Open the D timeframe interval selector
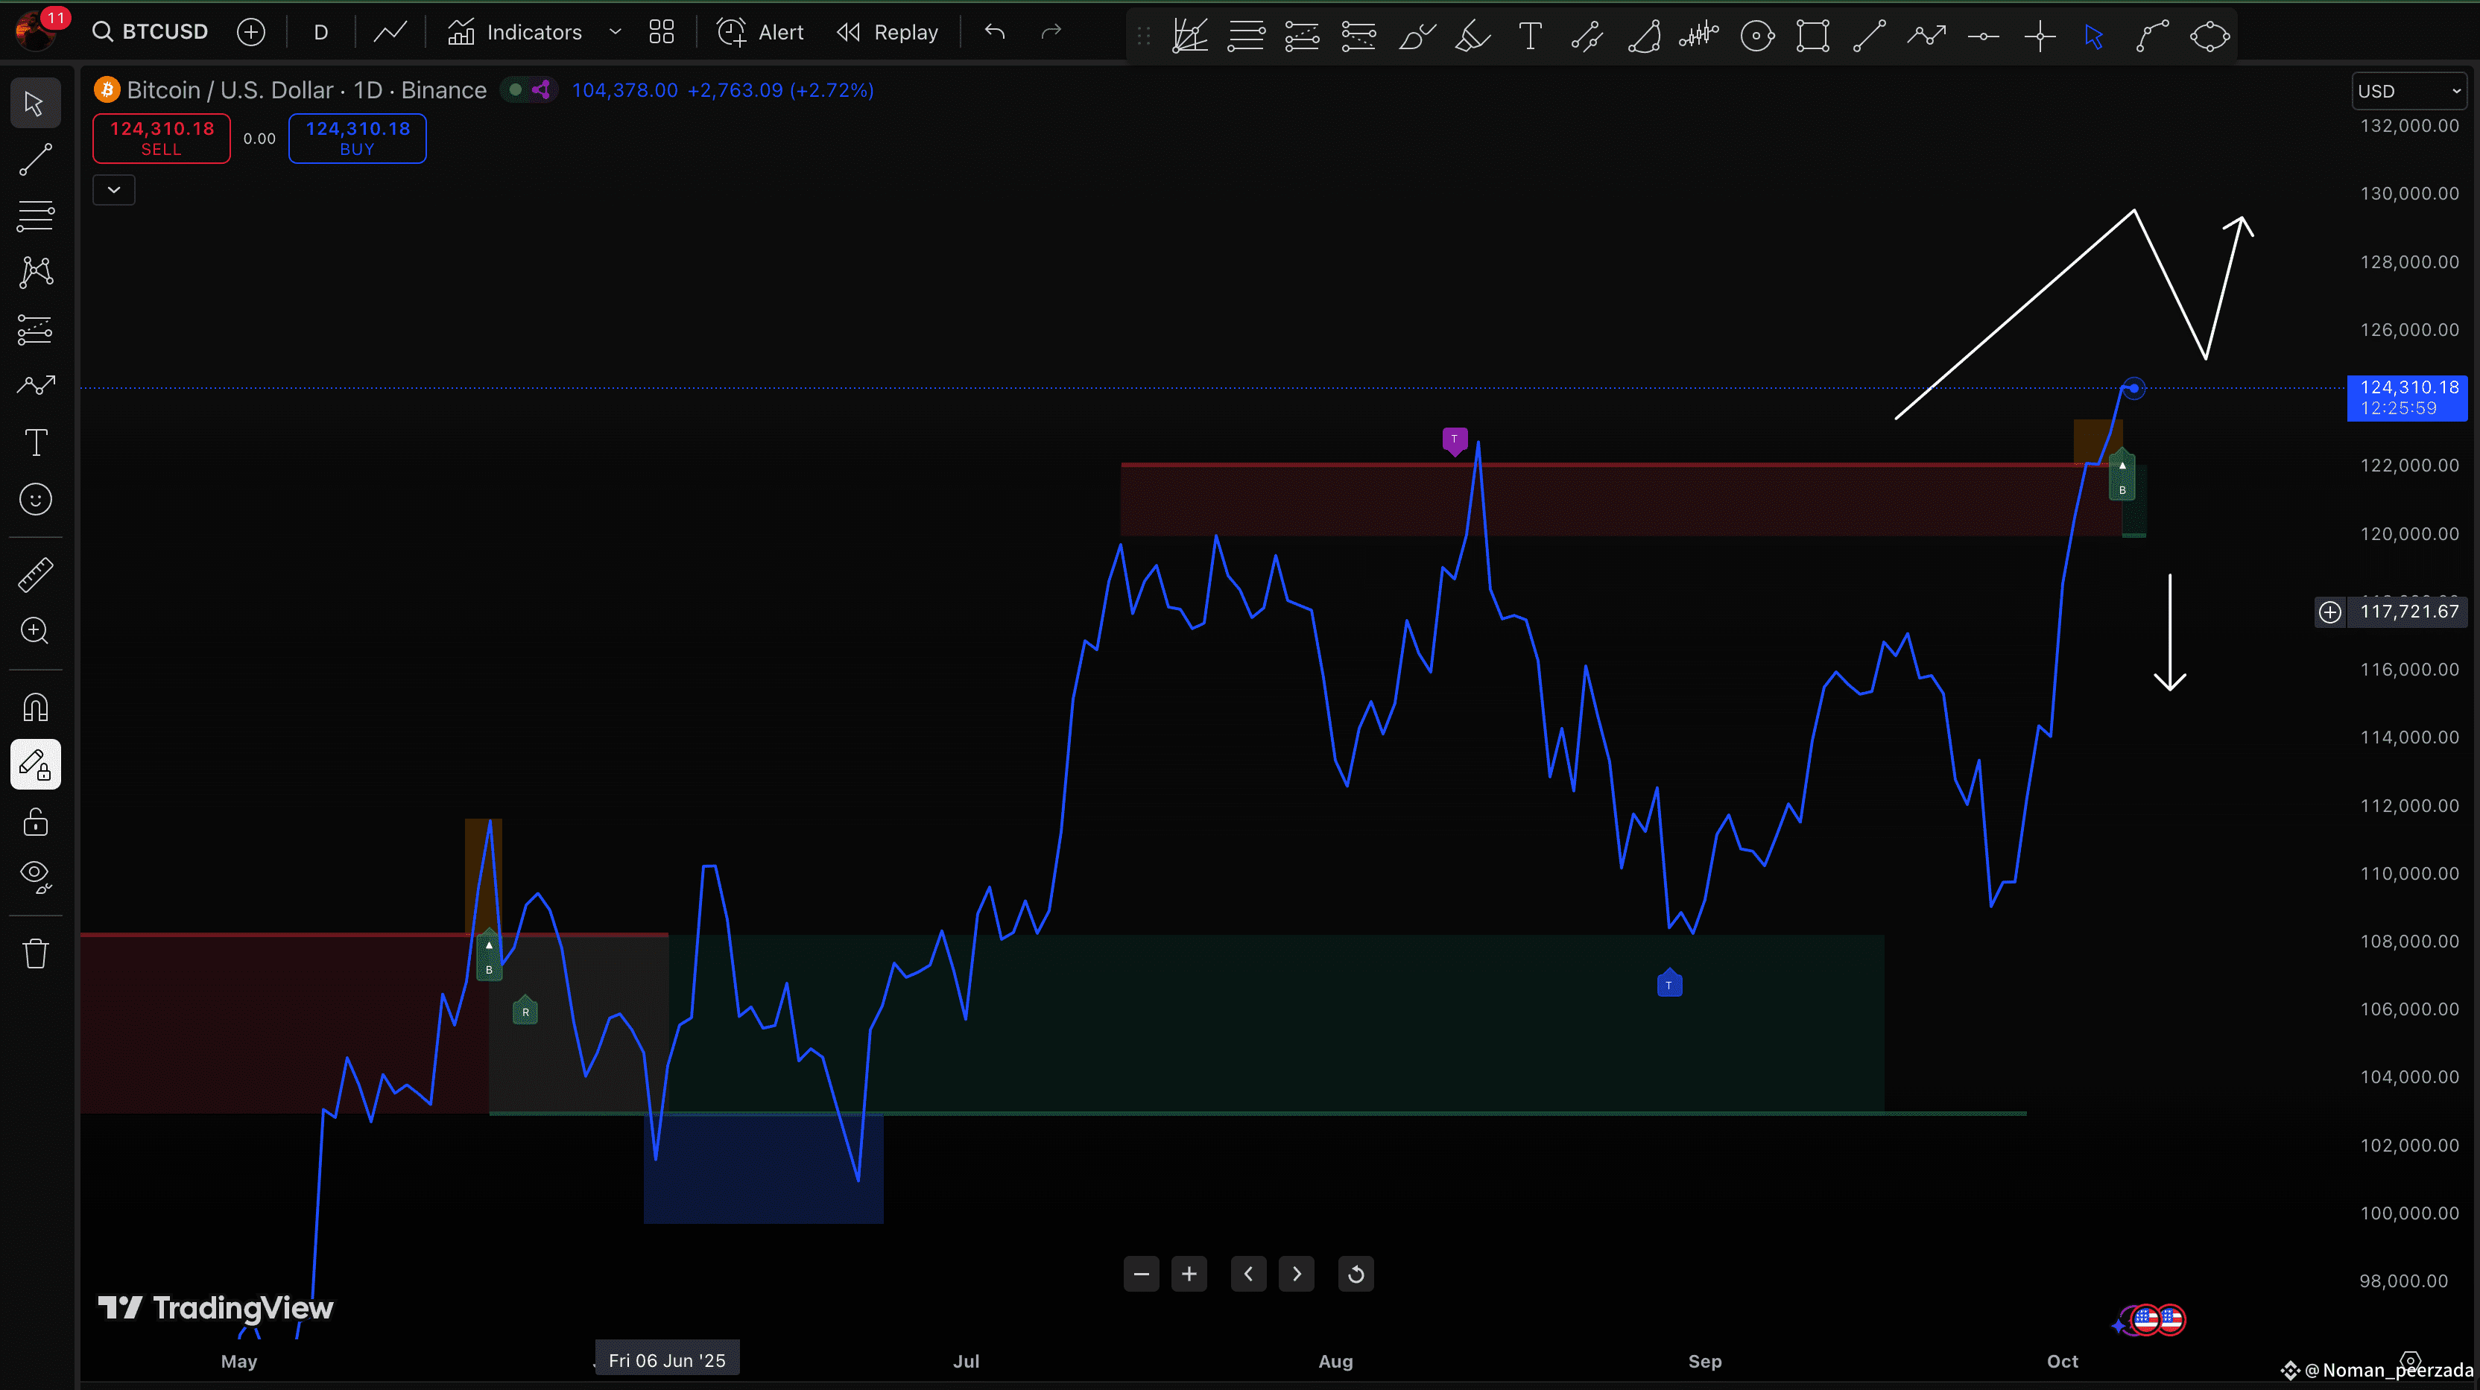2480x1390 pixels. [320, 33]
